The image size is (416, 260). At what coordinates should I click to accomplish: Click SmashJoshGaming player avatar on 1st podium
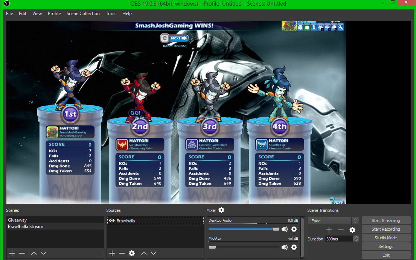pyautogui.click(x=52, y=132)
